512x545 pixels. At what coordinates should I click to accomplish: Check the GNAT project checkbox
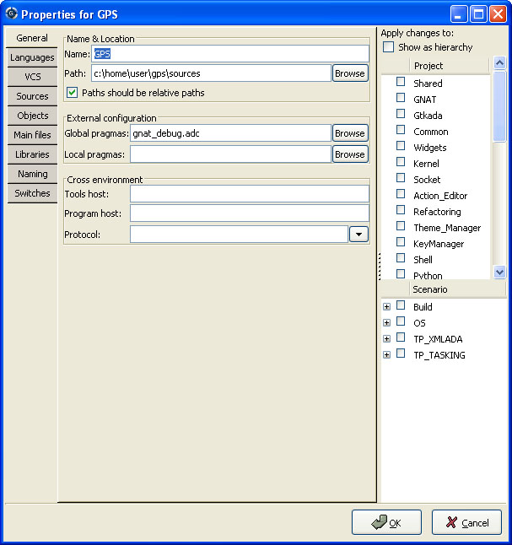pyautogui.click(x=401, y=98)
